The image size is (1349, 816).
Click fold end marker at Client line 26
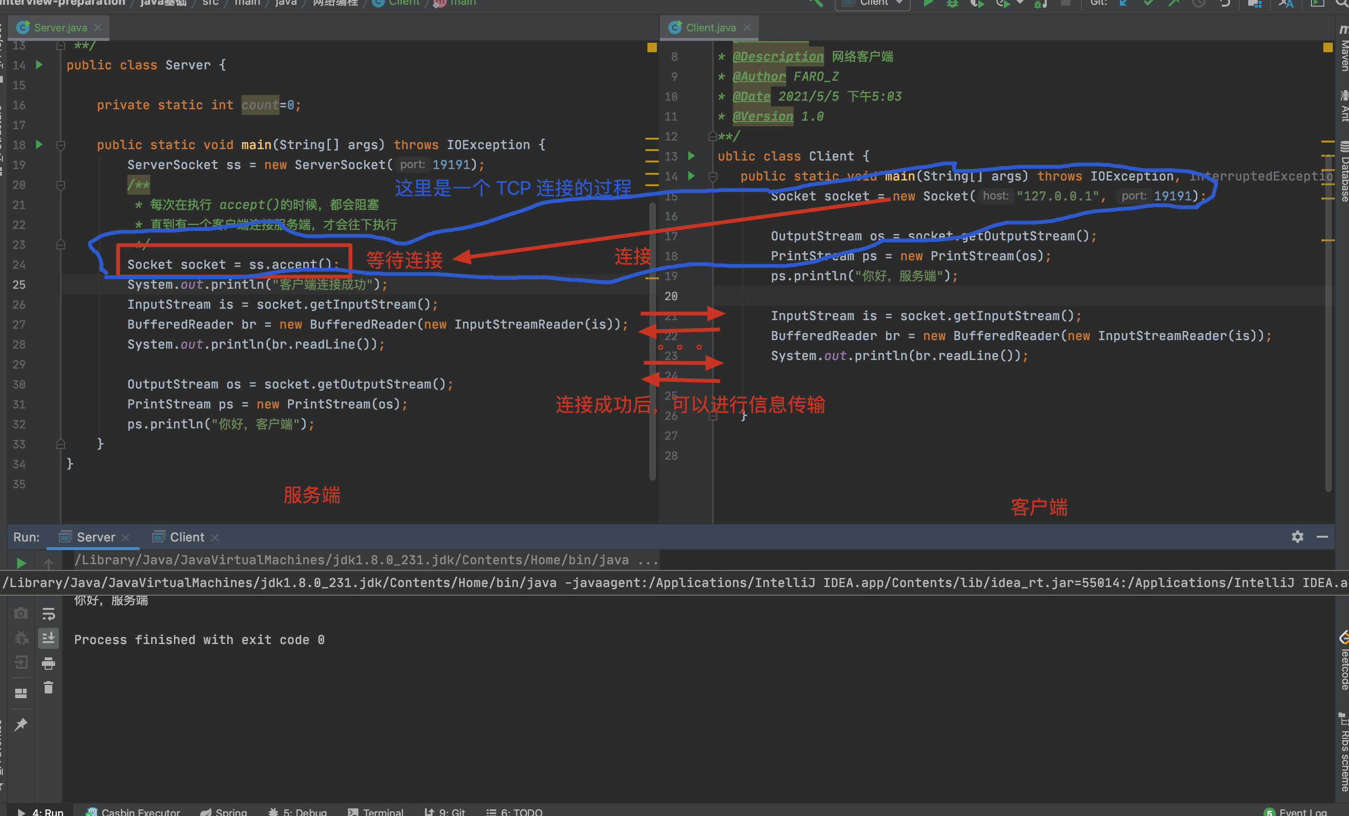[713, 416]
